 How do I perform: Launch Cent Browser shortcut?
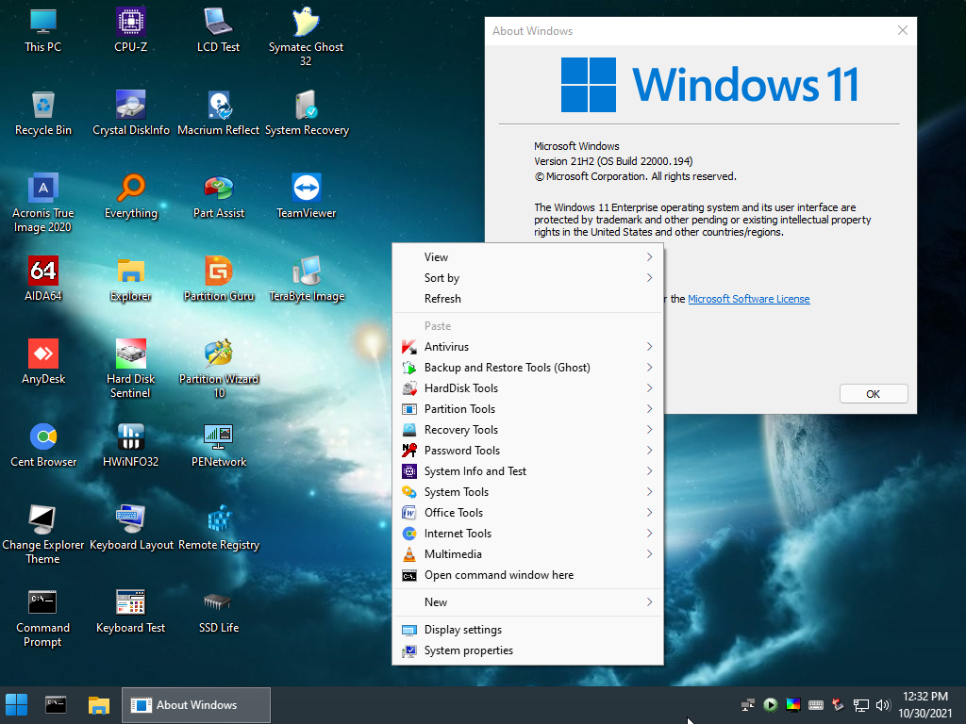pos(43,445)
